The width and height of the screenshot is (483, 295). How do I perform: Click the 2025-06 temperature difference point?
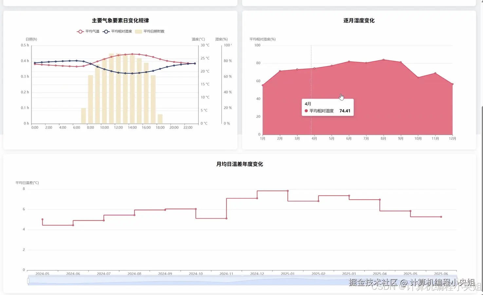(x=441, y=217)
